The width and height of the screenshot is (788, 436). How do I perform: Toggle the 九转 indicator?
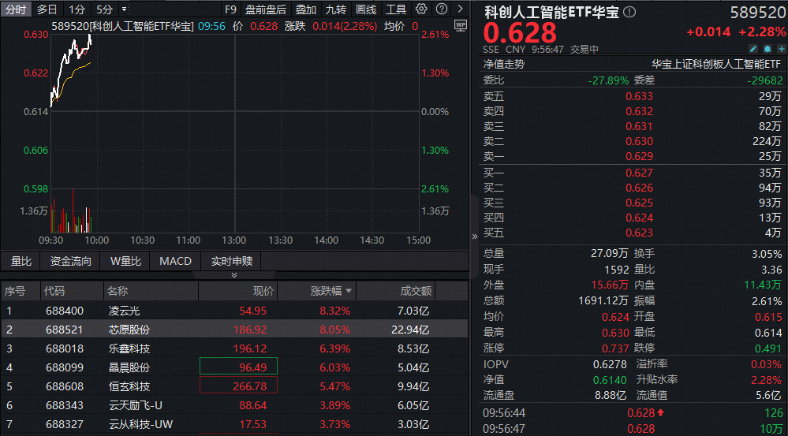(x=336, y=9)
